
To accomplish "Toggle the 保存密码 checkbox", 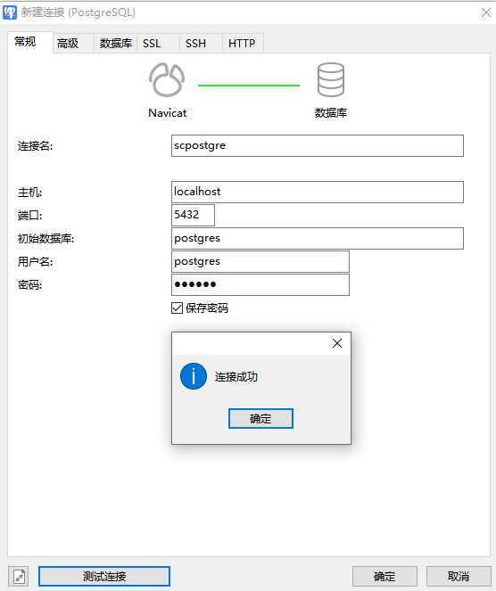I will (x=177, y=308).
